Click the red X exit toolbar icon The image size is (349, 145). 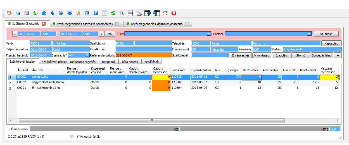tap(174, 13)
